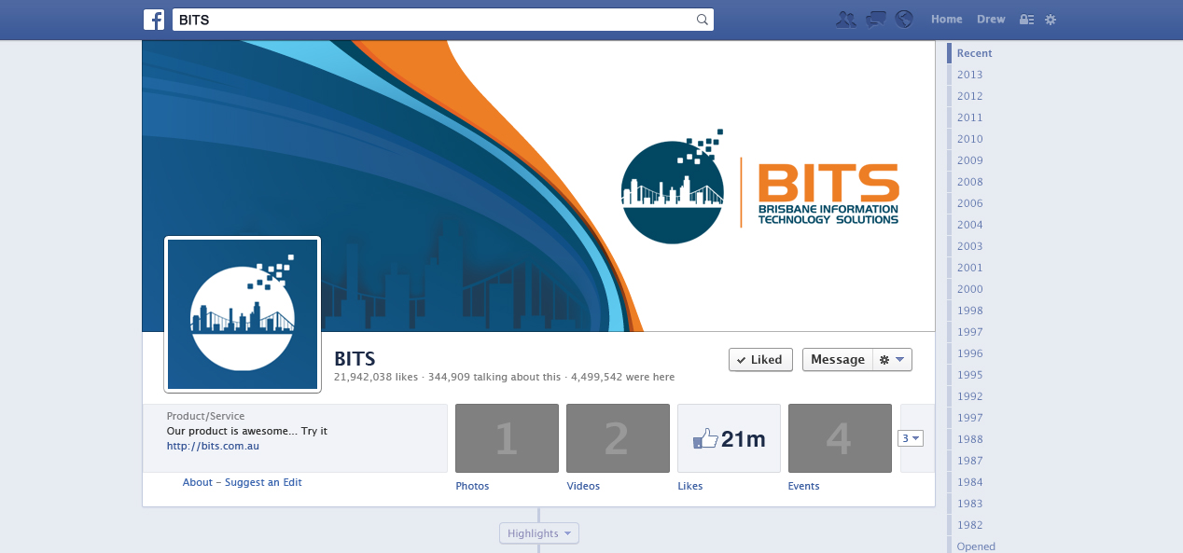Jump to 1984 in the timeline
Screen dimensions: 1183x553
[969, 482]
